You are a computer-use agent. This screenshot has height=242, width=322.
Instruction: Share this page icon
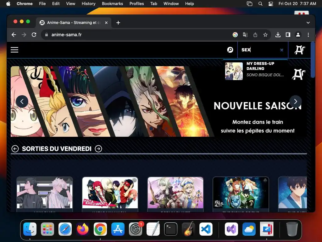tap(255, 35)
